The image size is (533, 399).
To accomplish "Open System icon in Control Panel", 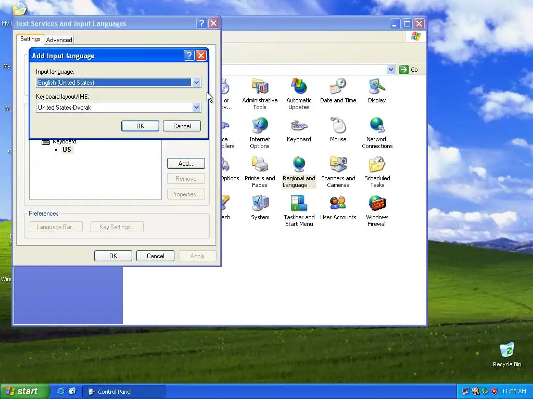I will 260,208.
